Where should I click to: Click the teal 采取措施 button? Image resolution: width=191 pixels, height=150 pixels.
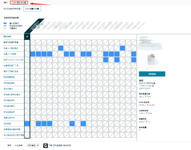[x=152, y=74]
